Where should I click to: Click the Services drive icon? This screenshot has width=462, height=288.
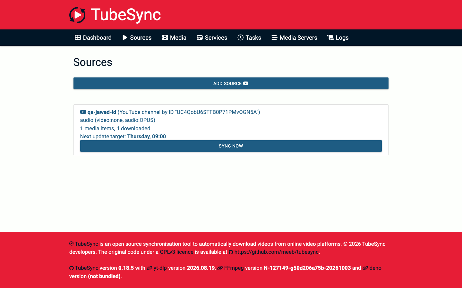200,37
